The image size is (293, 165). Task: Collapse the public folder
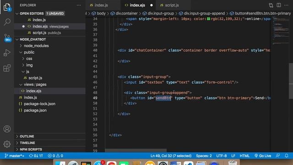coord(29,52)
